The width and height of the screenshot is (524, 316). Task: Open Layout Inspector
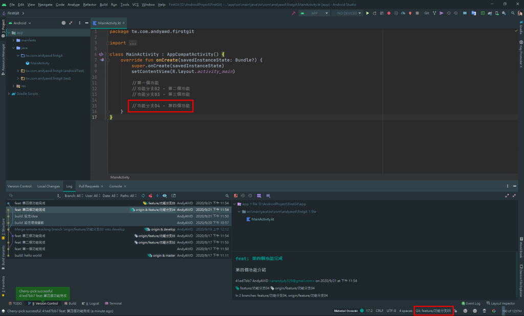click(500, 303)
